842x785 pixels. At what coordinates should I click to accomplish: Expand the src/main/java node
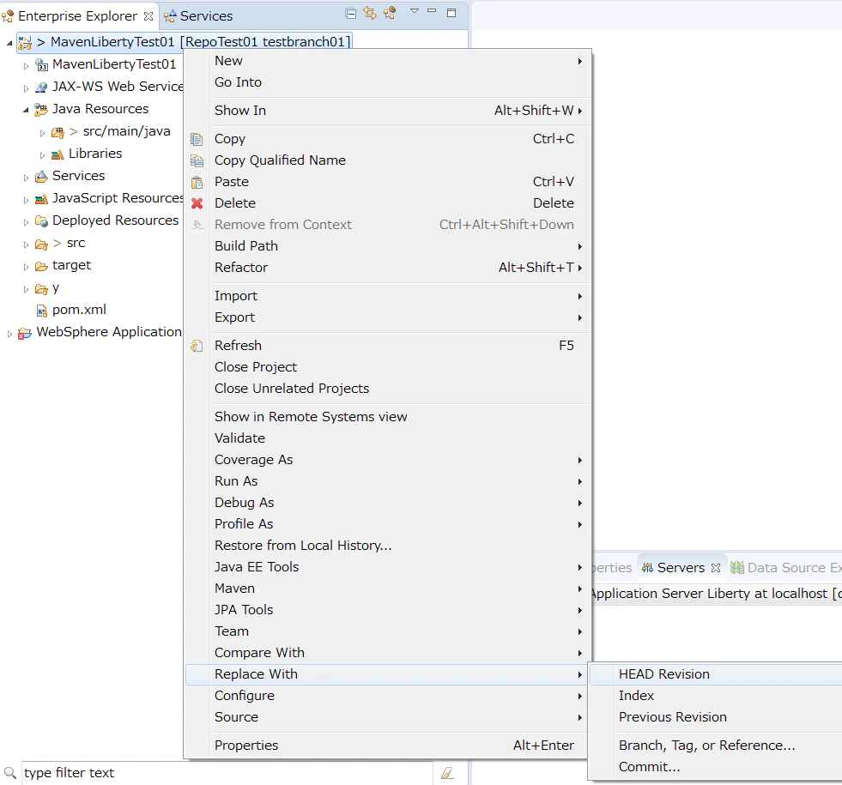pyautogui.click(x=42, y=132)
